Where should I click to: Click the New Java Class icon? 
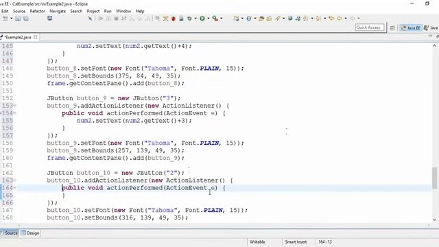[x=249, y=19]
